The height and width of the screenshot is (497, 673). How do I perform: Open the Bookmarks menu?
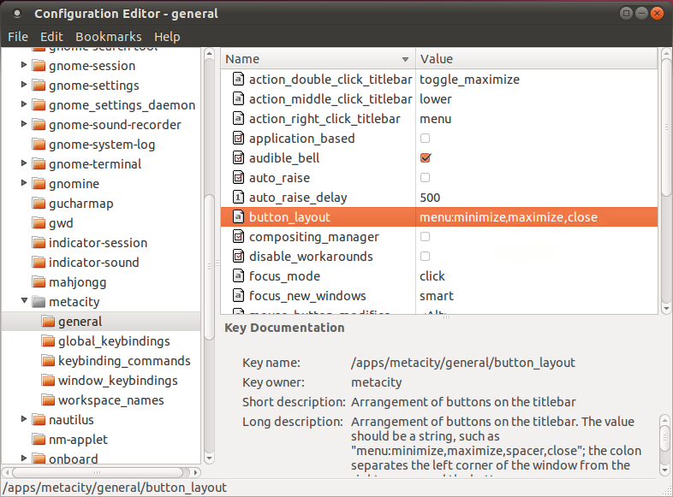[x=109, y=37]
